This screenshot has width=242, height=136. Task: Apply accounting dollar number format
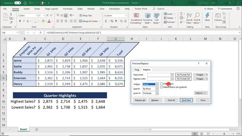[x=106, y=21]
